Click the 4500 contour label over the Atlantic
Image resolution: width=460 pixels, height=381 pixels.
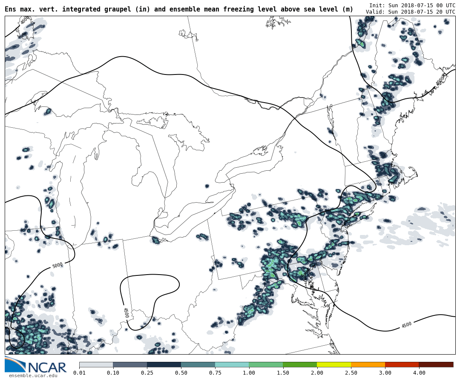click(406, 325)
